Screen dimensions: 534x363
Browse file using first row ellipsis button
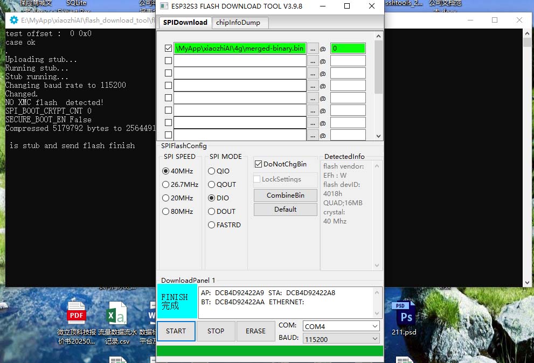pyautogui.click(x=313, y=48)
